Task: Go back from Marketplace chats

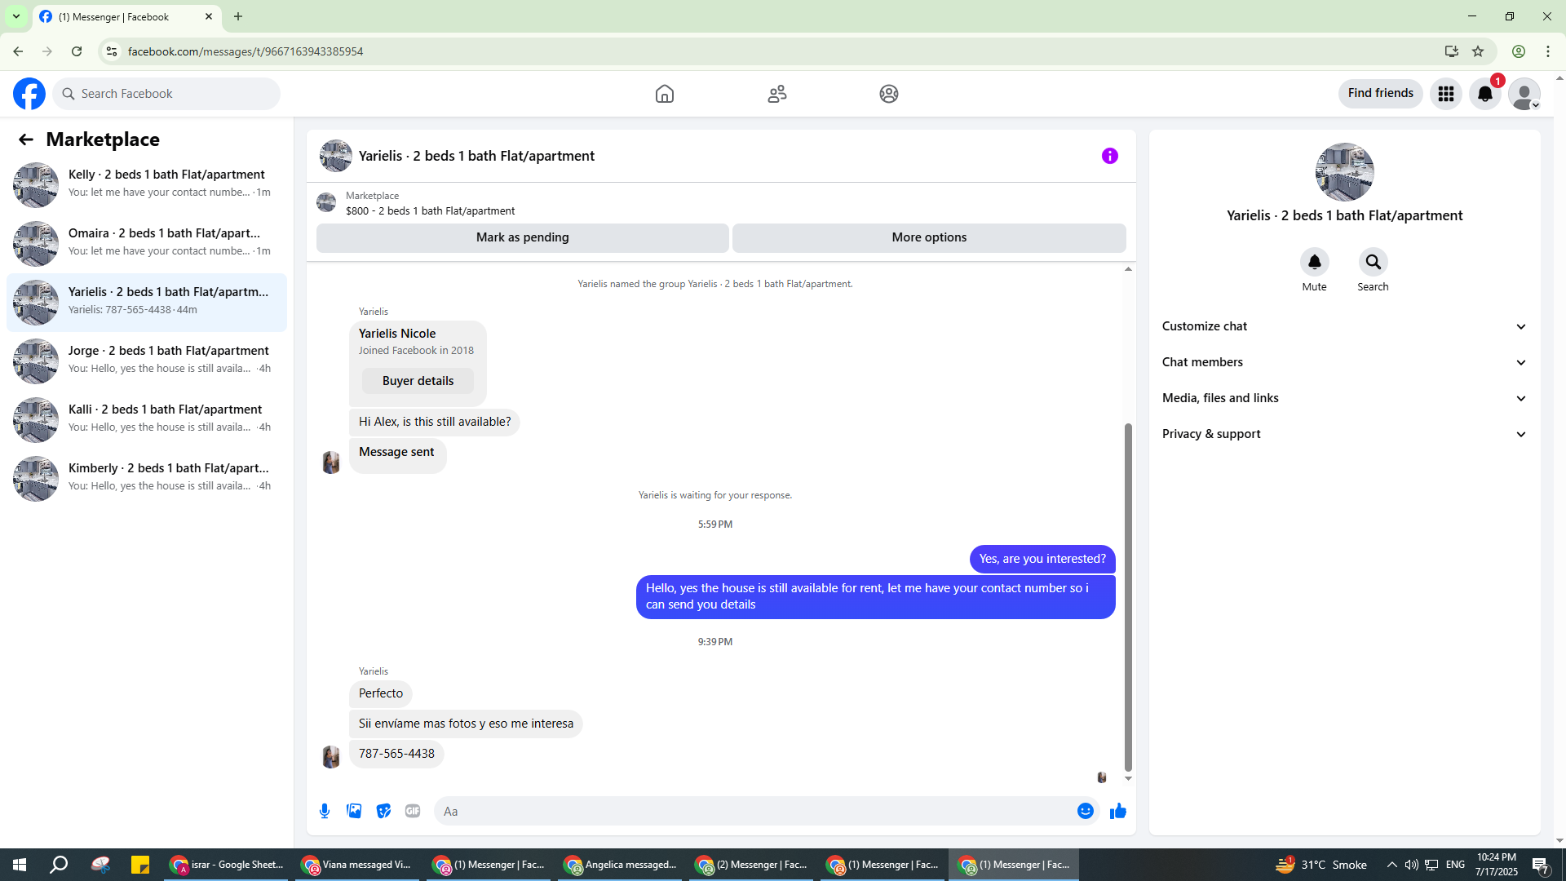Action: [26, 139]
